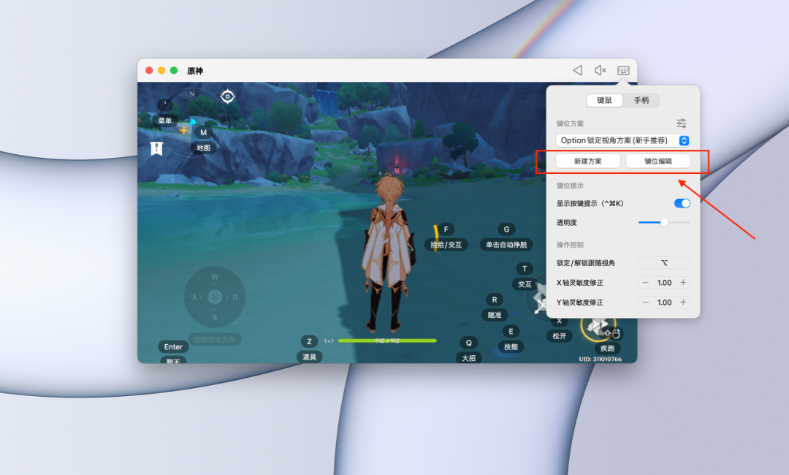Click the S direction on movement pad
Viewport: 789px width, 475px height.
pos(215,317)
